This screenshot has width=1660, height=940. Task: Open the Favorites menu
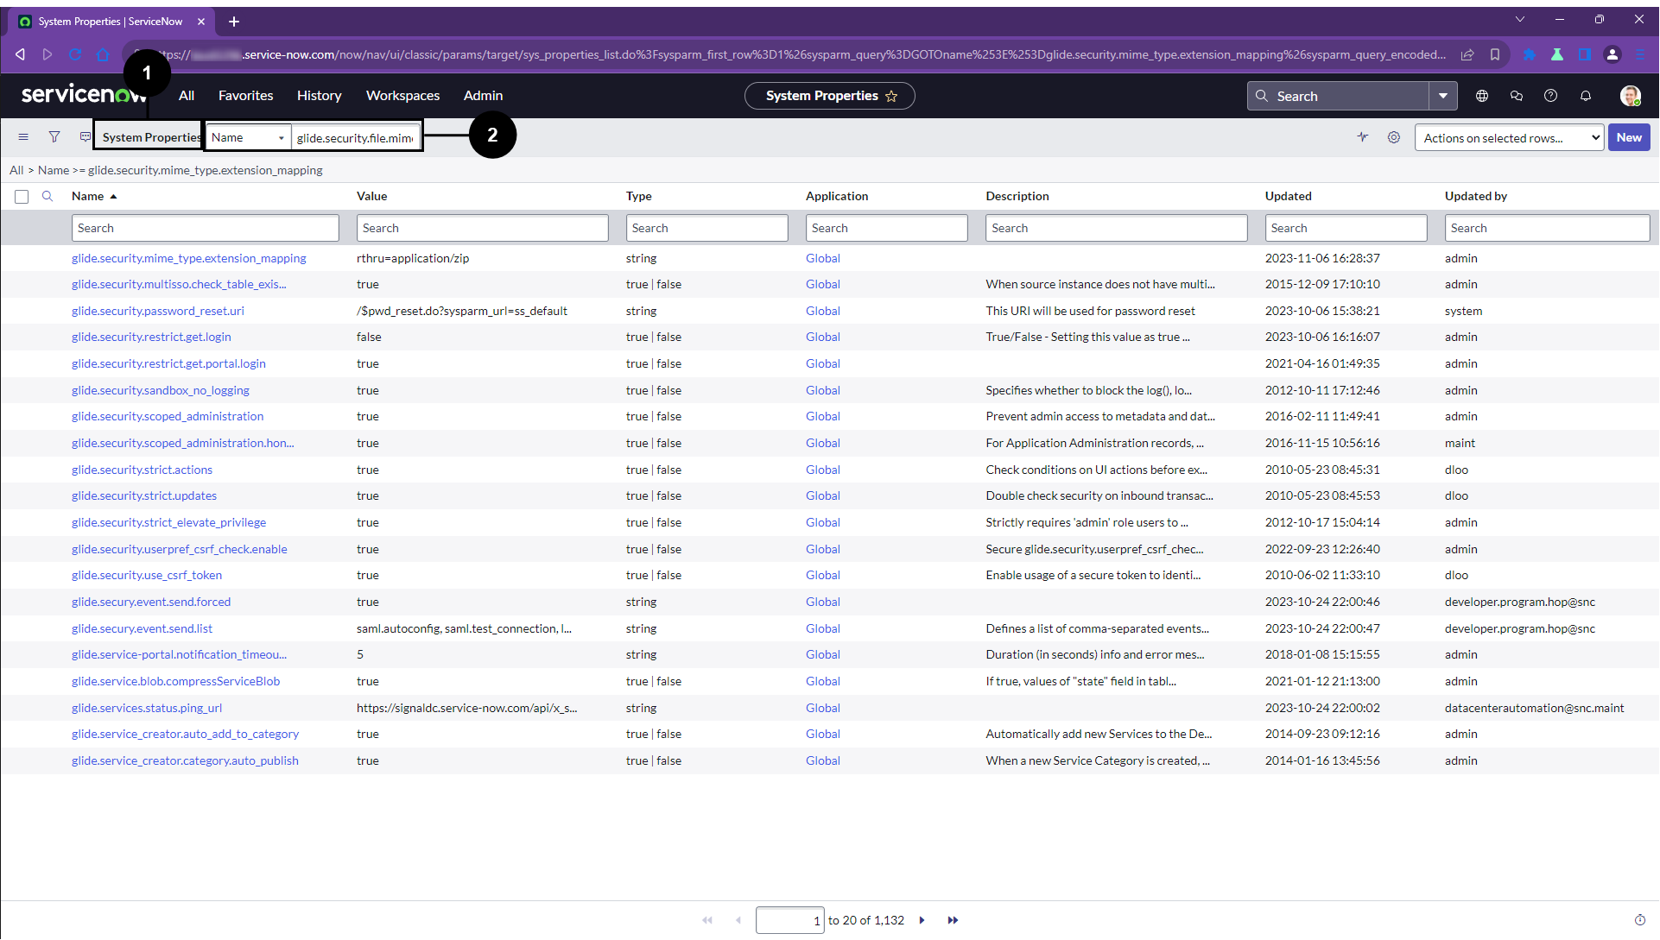click(245, 96)
